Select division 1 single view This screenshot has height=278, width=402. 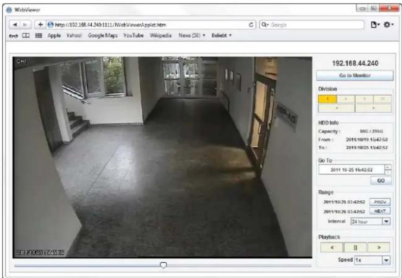point(327,99)
